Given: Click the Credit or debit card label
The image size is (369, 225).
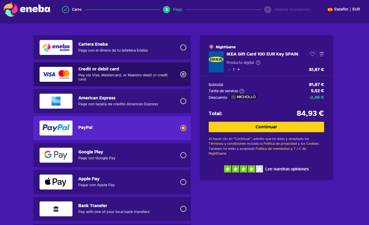Looking at the screenshot, I should point(99,69).
